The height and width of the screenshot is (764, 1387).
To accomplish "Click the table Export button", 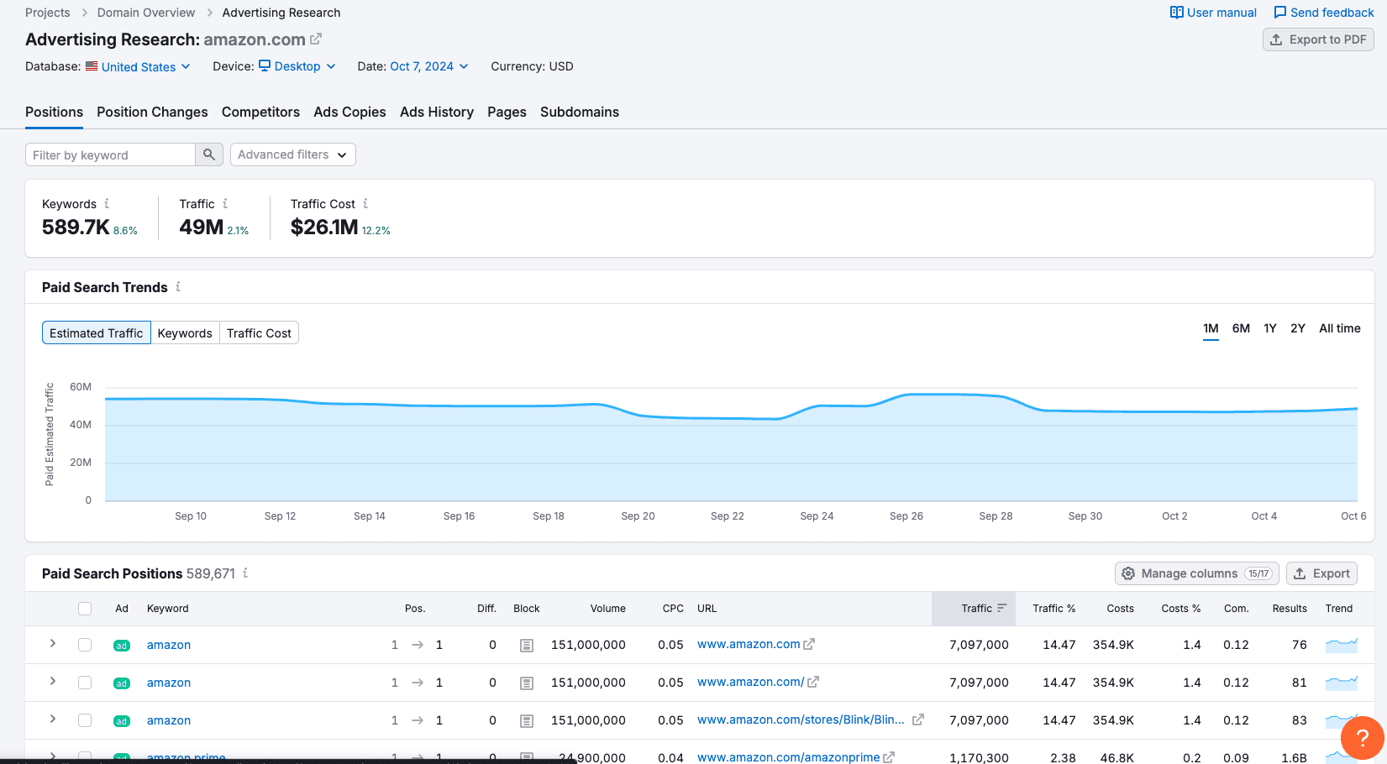I will pos(1321,573).
